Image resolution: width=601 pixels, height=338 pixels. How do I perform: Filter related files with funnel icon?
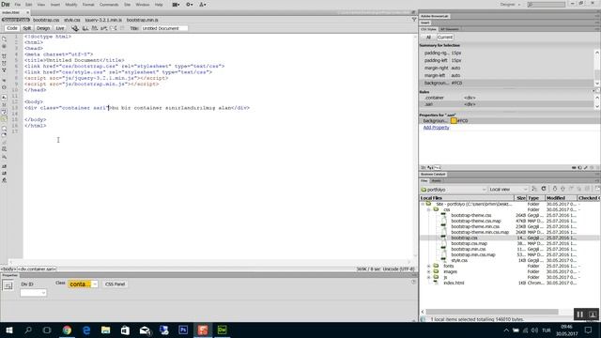414,20
